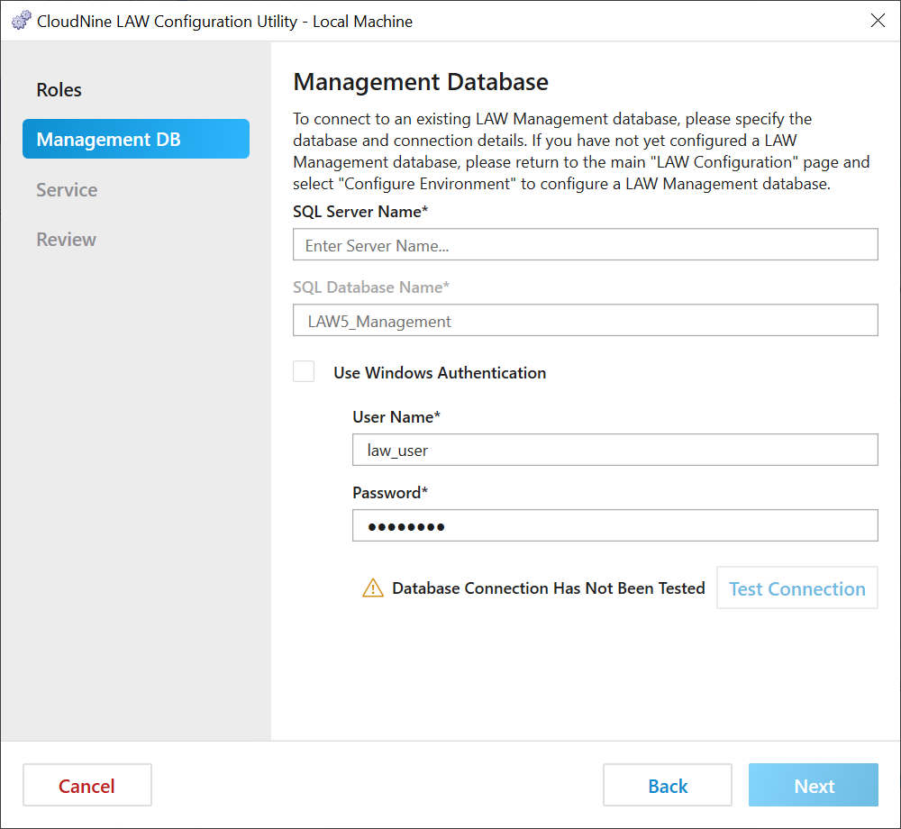Go to the Service sidebar step
901x829 pixels.
pos(67,189)
